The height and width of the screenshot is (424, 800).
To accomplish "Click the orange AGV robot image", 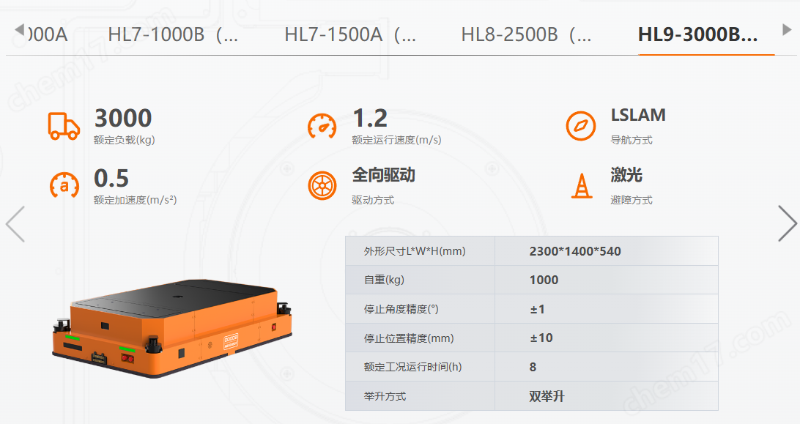I will tap(172, 328).
